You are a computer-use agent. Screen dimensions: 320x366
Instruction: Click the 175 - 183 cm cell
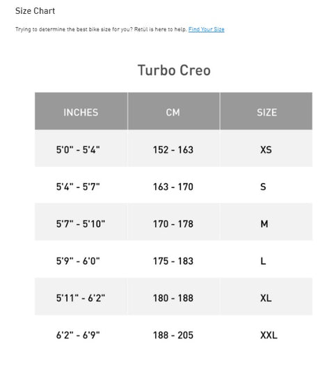point(173,260)
